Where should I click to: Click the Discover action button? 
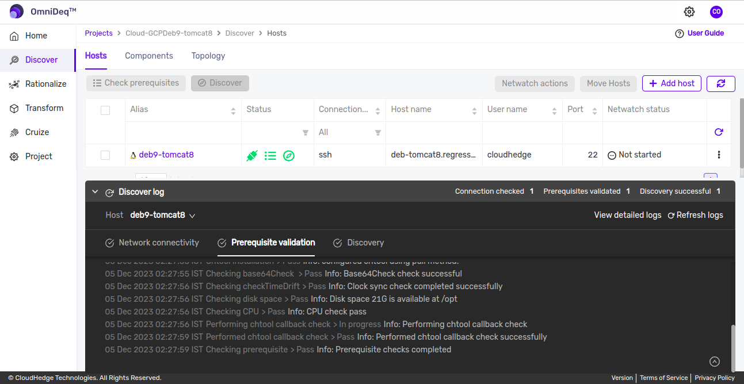point(220,83)
